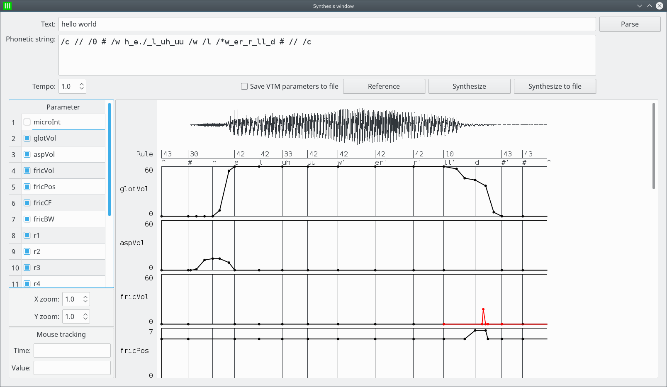
Task: Click the X zoom value field
Action: [72, 299]
